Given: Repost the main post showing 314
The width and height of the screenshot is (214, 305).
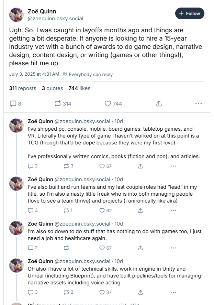Looking at the screenshot, I should (x=63, y=104).
